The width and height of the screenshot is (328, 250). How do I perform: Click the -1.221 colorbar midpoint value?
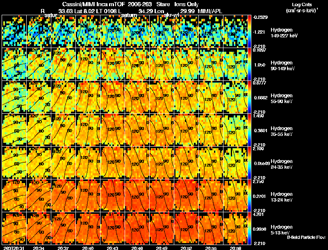(x=259, y=32)
